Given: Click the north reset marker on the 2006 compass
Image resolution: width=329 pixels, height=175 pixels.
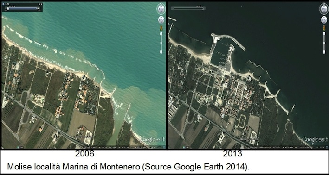Looking at the screenshot, I should pos(161,3).
